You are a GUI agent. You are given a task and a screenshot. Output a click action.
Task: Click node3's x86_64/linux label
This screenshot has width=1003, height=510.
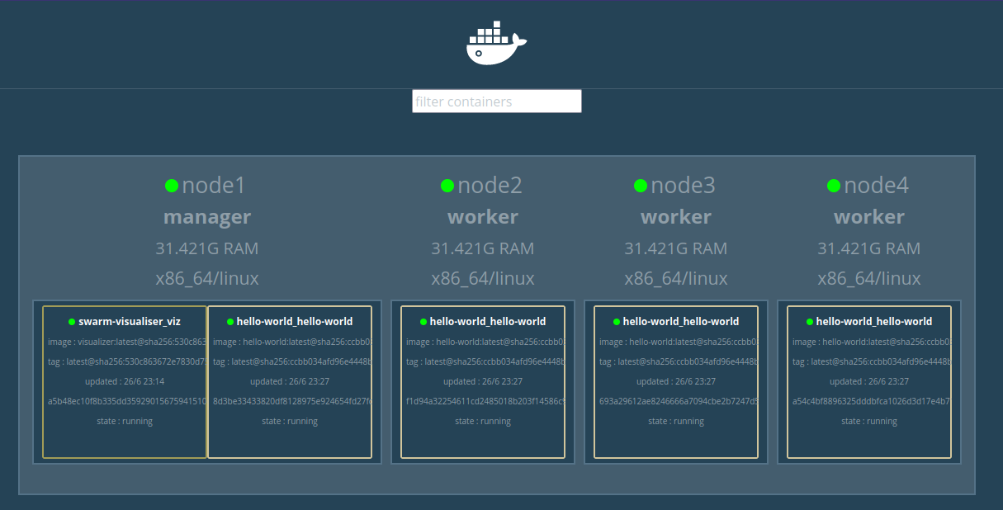click(x=676, y=279)
